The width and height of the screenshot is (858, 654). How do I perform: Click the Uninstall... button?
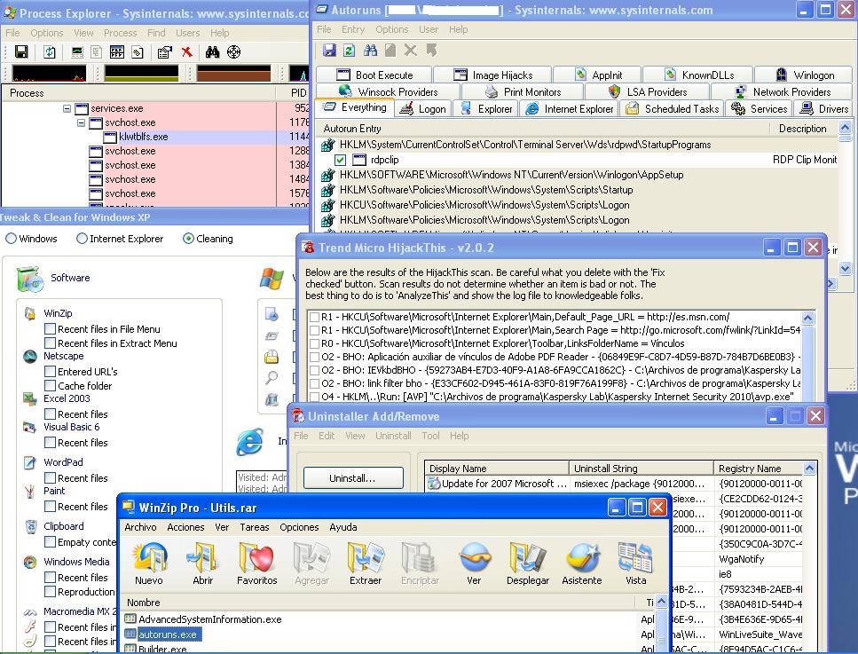click(x=353, y=478)
